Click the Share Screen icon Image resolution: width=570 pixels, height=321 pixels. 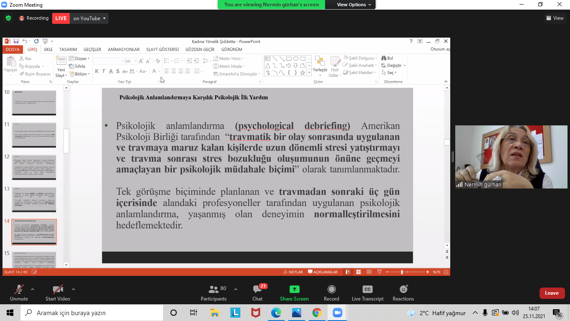(294, 289)
